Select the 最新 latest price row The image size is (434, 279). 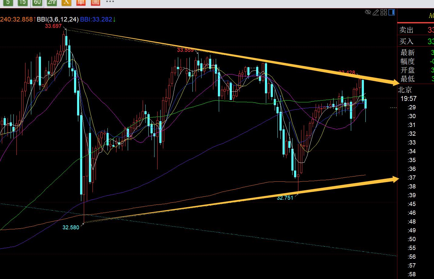click(415, 53)
